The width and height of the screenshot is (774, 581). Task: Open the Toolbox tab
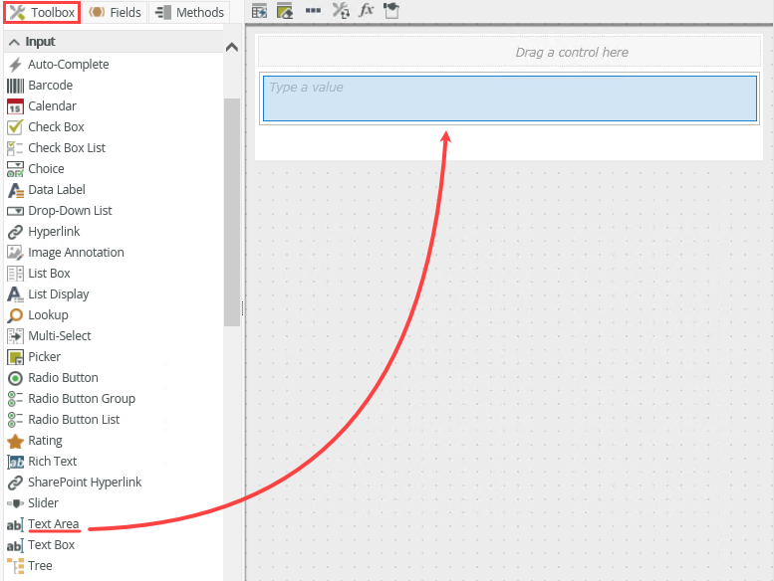coord(42,12)
